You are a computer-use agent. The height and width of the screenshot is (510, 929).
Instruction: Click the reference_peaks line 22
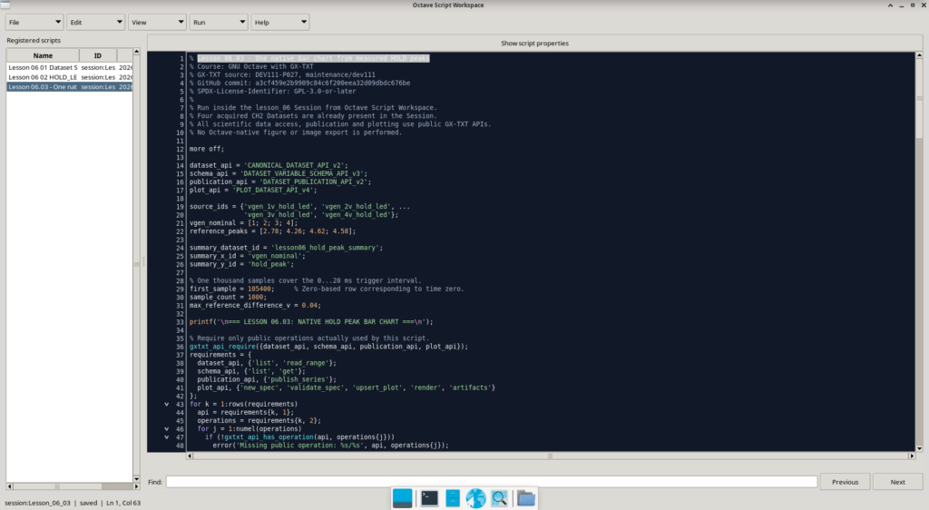[272, 231]
